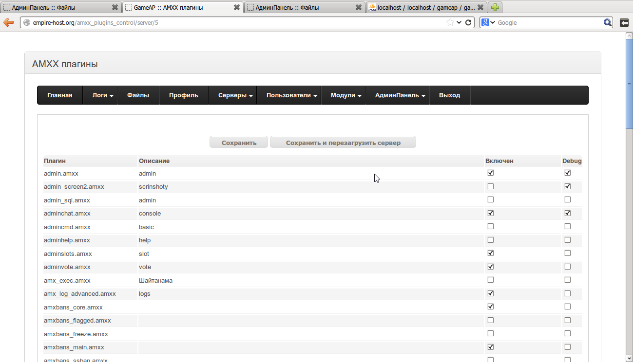Untick Debug for admin.amxx

click(568, 173)
